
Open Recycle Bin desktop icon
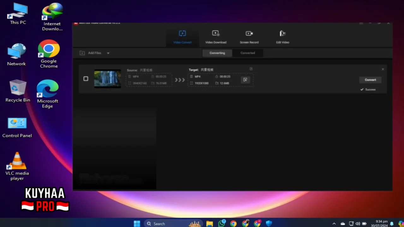pyautogui.click(x=18, y=91)
